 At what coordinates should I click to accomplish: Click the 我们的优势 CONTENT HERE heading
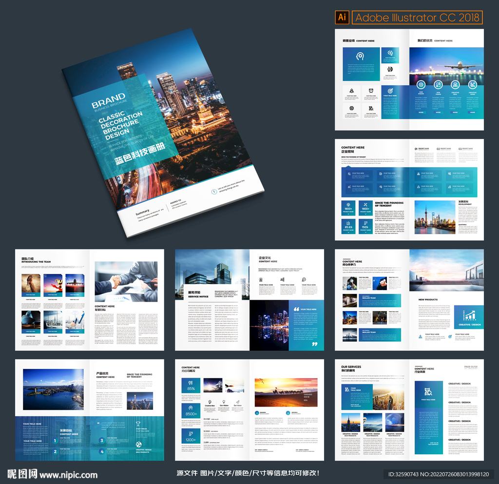[x=435, y=41]
